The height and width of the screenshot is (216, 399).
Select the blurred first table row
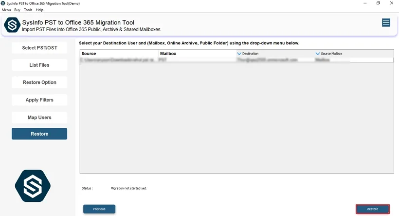tap(236, 60)
